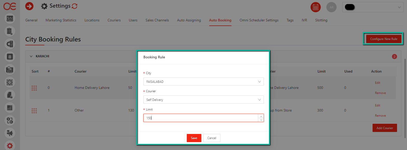Open the megaphone marketing sidebar icon
This screenshot has width=407, height=150.
click(x=10, y=133)
